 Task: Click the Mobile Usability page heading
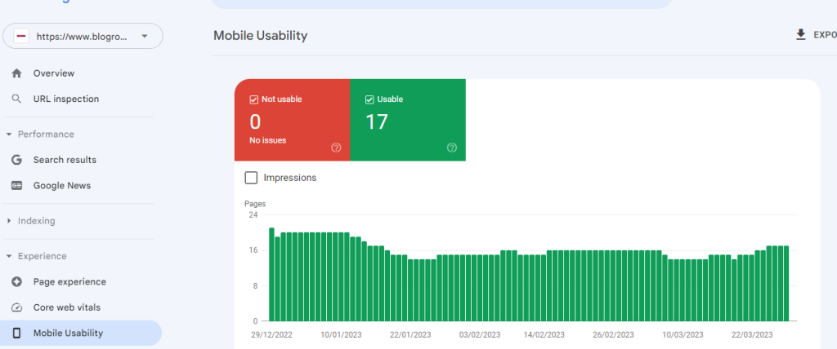pos(261,36)
